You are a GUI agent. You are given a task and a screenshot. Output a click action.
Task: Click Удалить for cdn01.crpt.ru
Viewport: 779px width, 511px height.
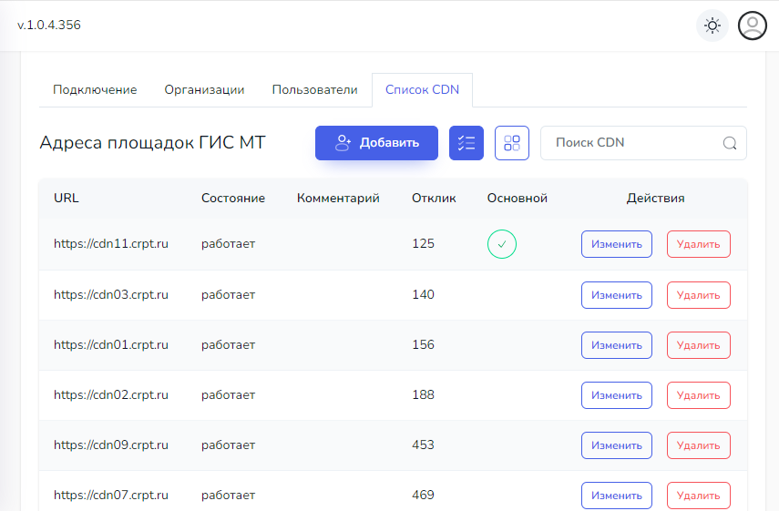pyautogui.click(x=699, y=345)
